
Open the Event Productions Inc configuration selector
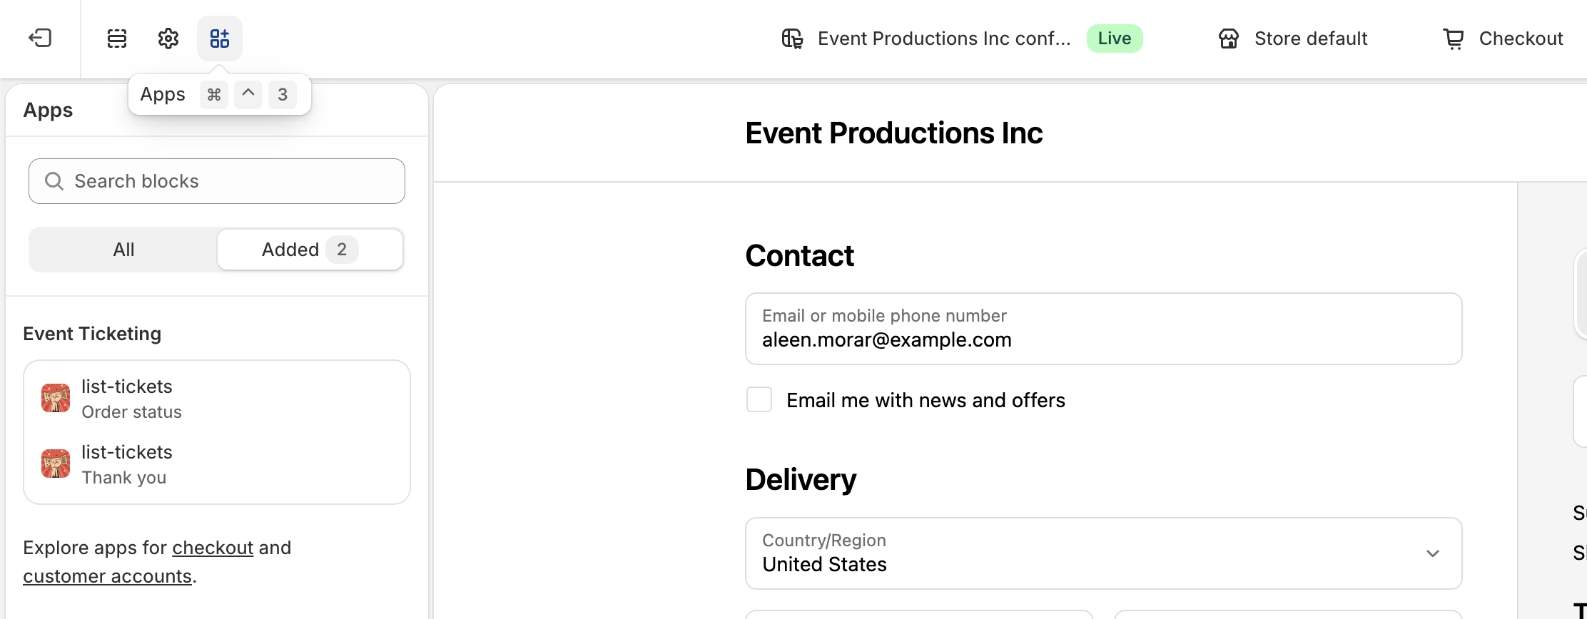click(943, 39)
